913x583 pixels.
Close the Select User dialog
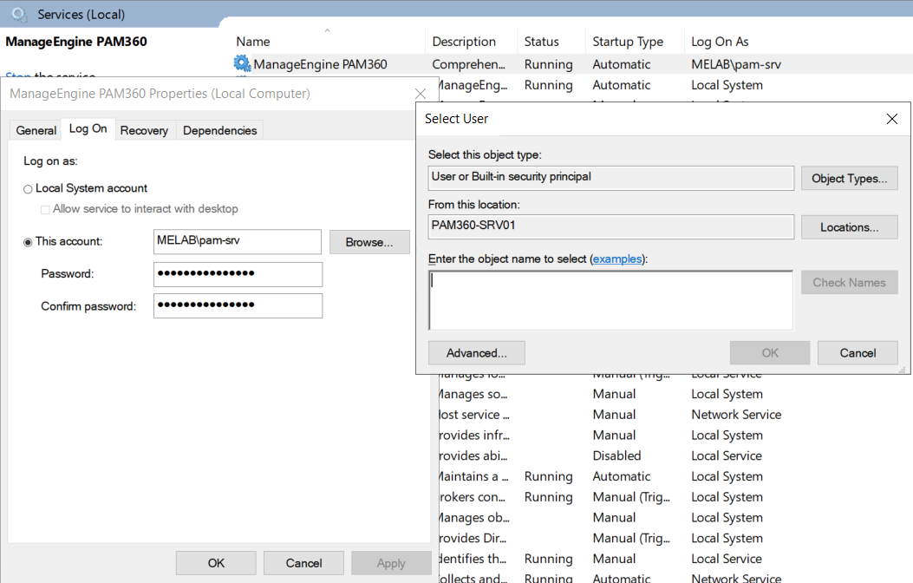click(x=891, y=119)
